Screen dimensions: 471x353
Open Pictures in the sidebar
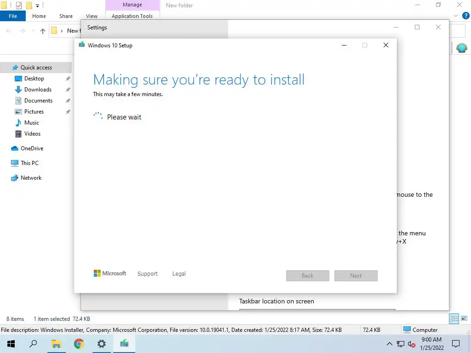[34, 112]
